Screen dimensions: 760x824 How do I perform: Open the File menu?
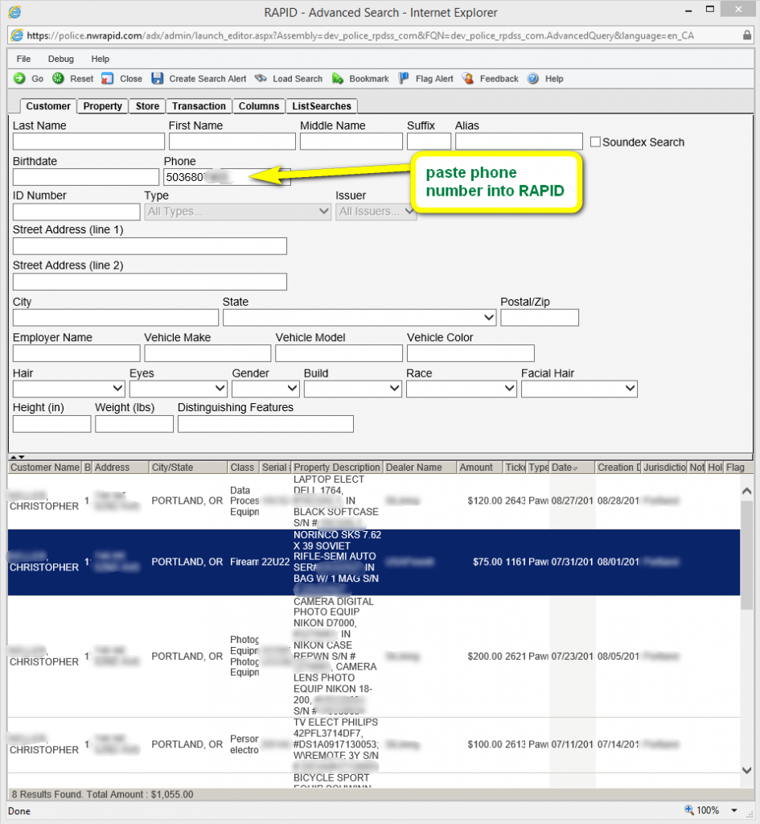pyautogui.click(x=23, y=59)
